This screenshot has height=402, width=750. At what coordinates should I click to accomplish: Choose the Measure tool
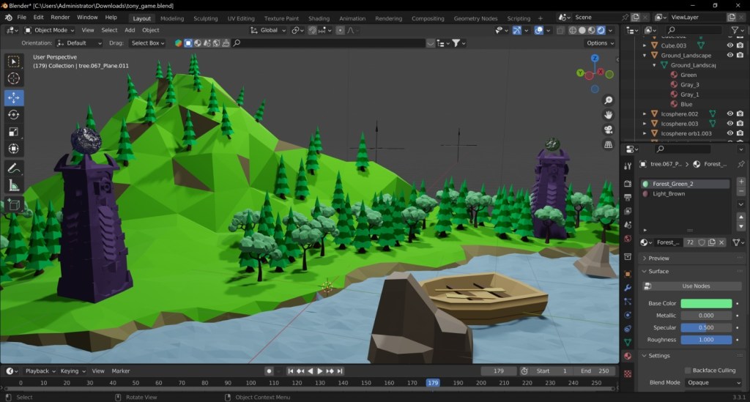tap(14, 185)
